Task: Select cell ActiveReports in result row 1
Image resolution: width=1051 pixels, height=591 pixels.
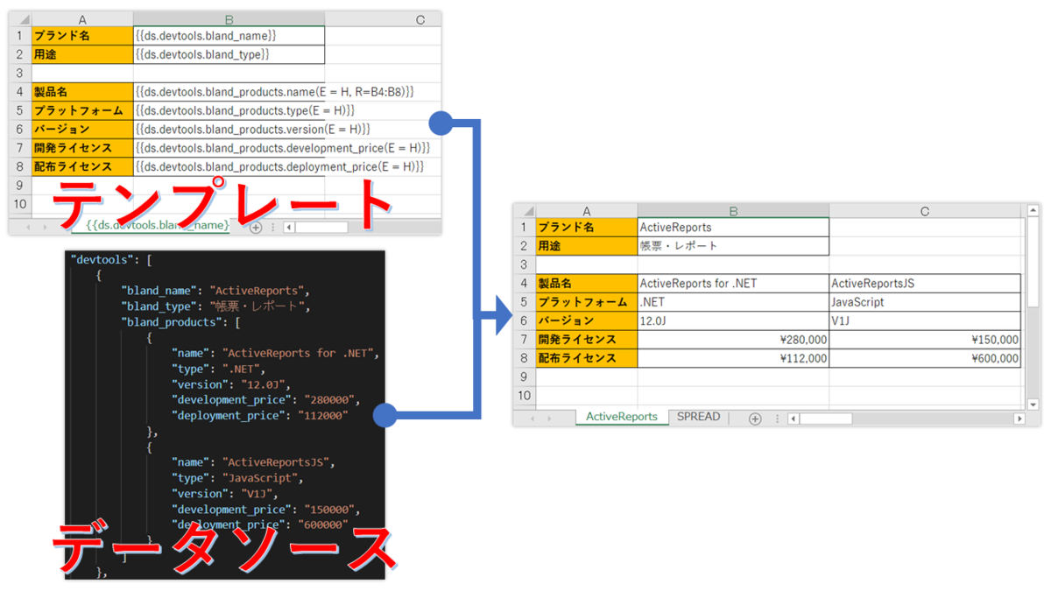Action: [733, 228]
